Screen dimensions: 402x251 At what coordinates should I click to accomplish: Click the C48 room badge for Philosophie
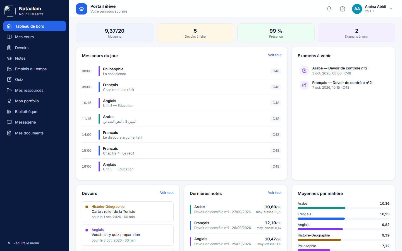pos(276,71)
